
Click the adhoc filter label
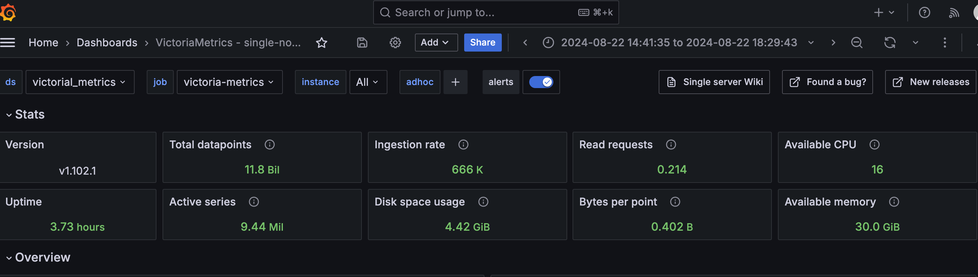(419, 82)
